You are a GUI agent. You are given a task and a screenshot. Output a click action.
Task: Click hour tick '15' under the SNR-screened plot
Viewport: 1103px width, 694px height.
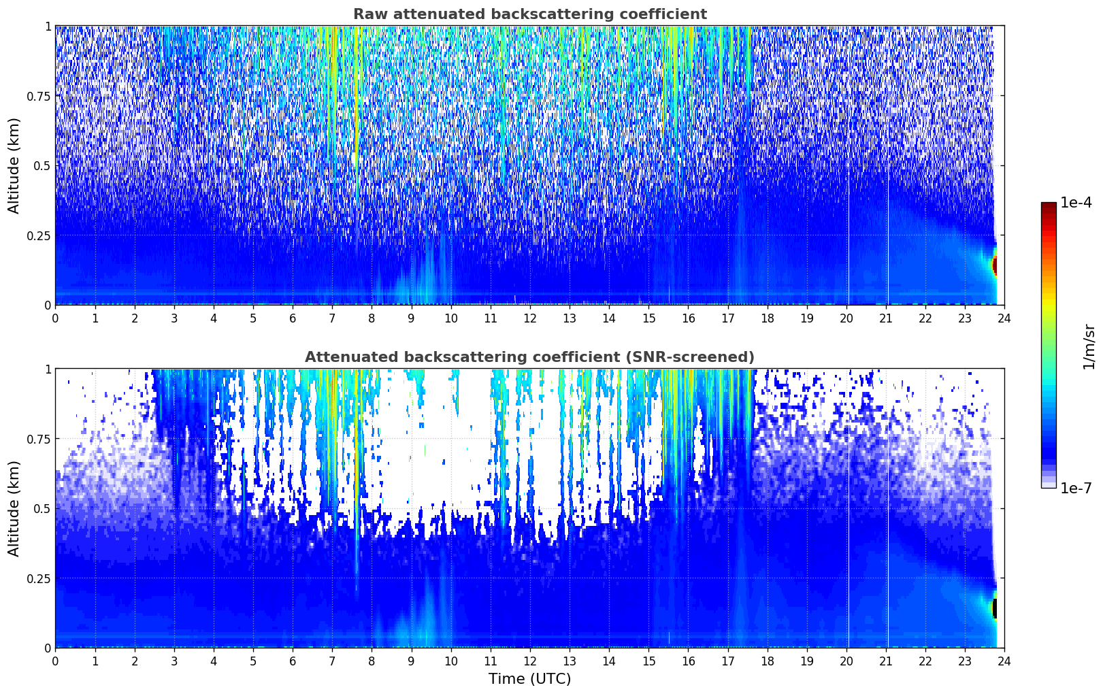(x=648, y=661)
